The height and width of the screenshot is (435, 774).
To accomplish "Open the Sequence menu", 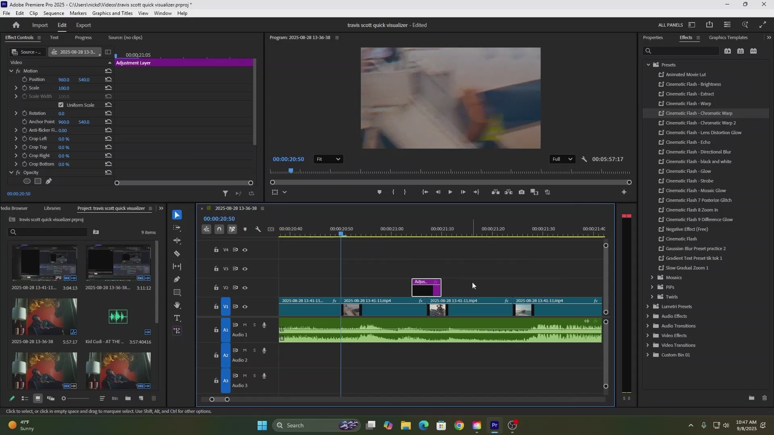I will coord(54,13).
